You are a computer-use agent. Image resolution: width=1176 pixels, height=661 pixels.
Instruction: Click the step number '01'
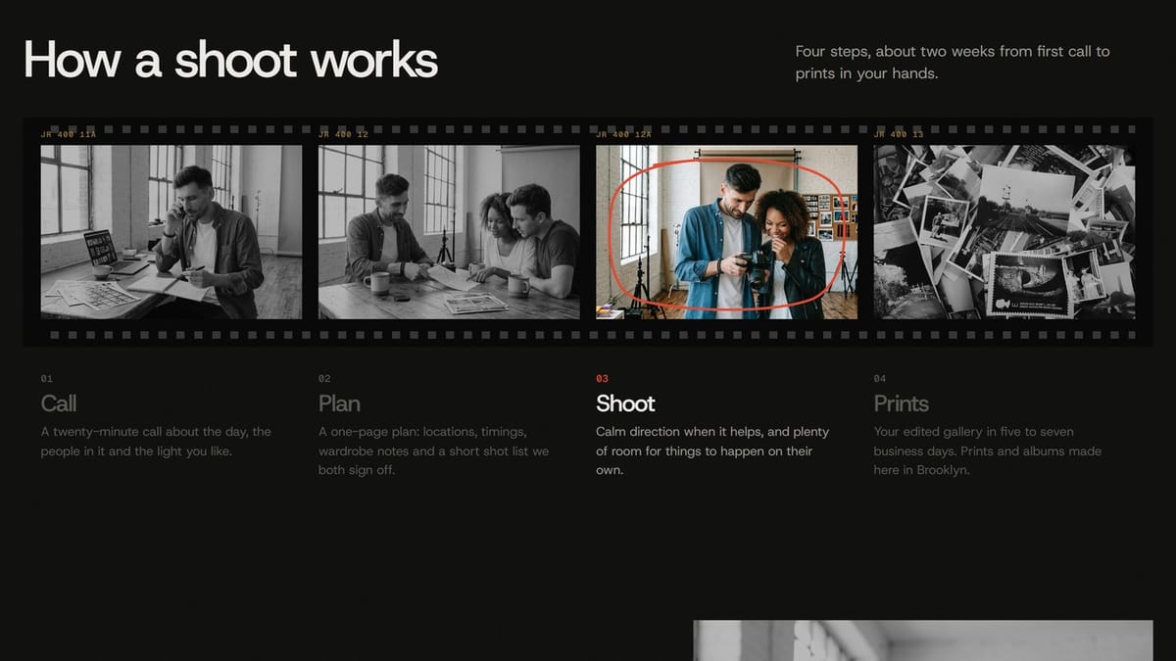[x=47, y=379]
